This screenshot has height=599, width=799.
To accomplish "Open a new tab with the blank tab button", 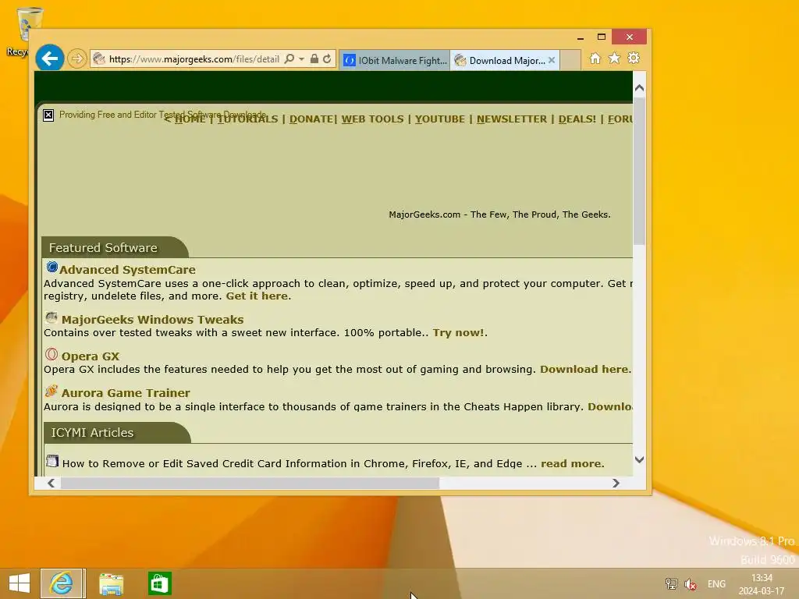I will [570, 60].
